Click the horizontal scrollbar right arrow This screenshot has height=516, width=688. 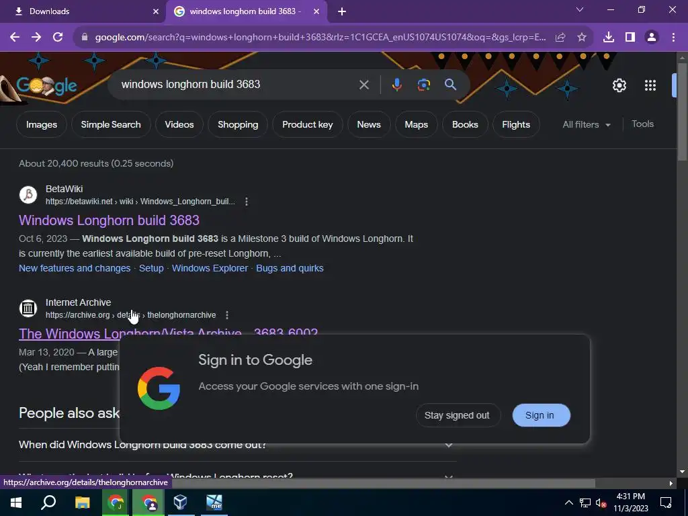[671, 483]
